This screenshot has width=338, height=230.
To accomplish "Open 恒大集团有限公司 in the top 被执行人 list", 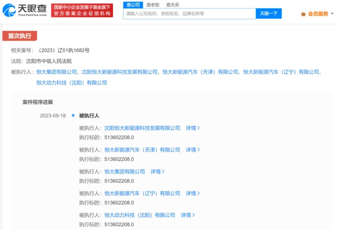I will pos(57,72).
